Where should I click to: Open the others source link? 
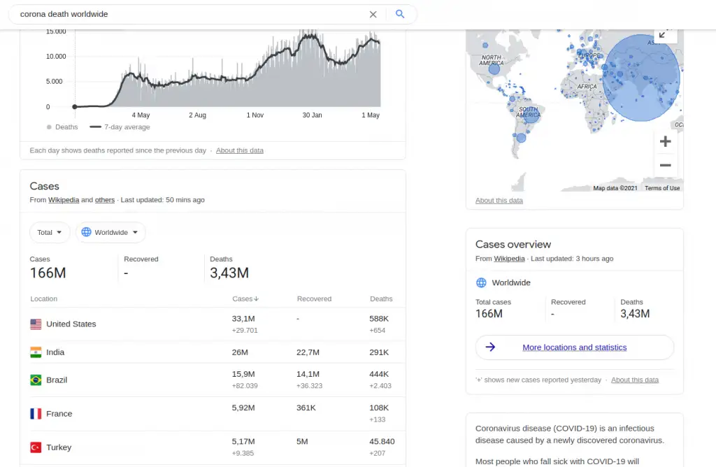pyautogui.click(x=105, y=200)
